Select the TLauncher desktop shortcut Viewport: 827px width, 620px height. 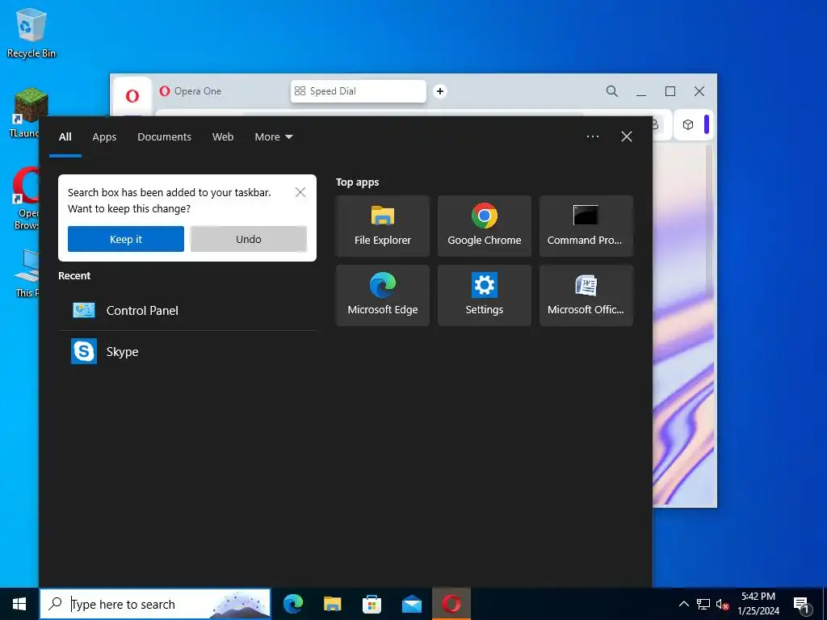(x=25, y=113)
